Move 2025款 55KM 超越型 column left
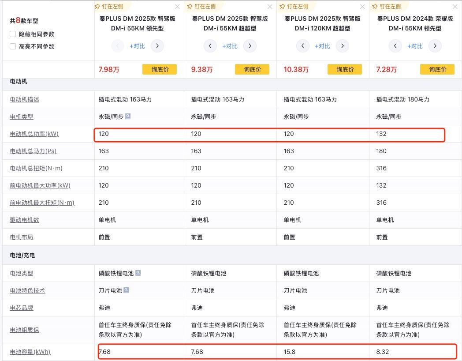 210,46
